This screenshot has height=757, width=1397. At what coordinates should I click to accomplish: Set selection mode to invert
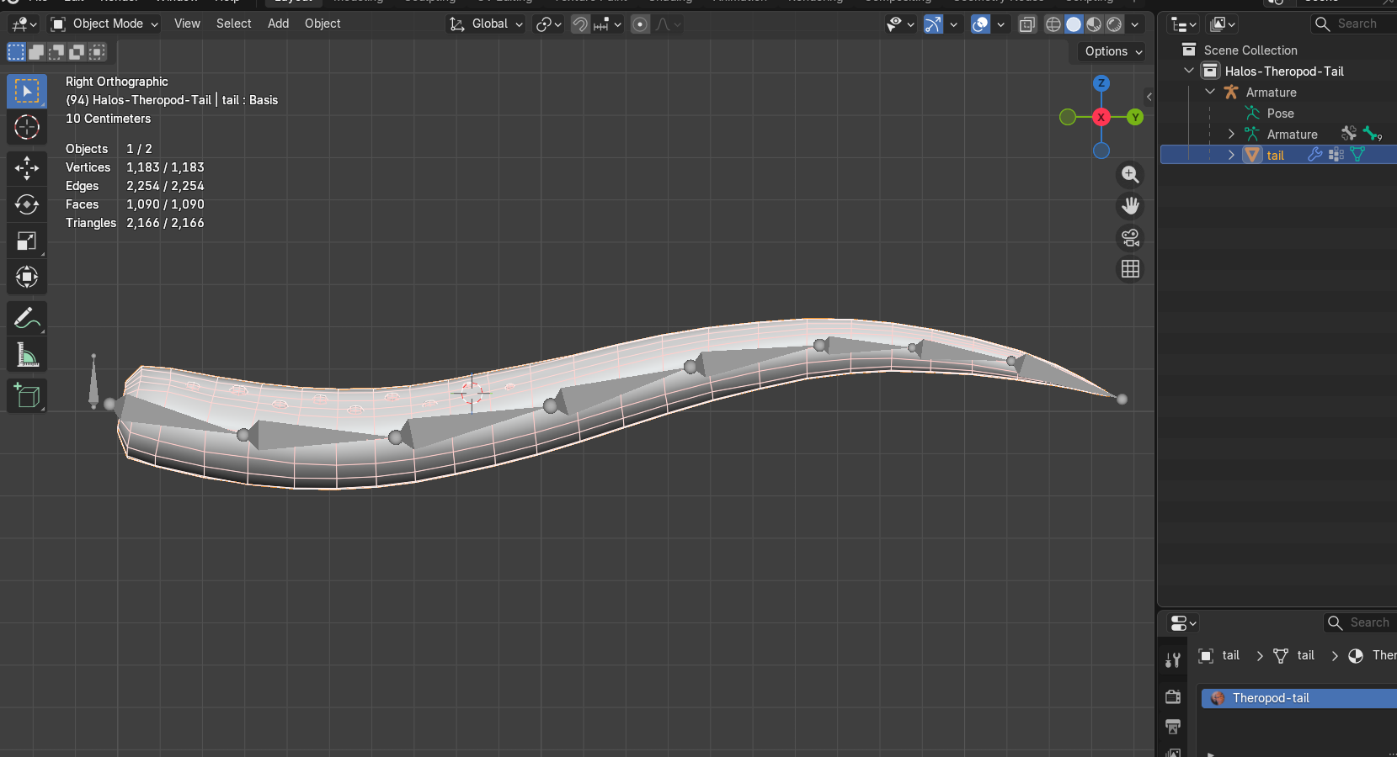(77, 52)
